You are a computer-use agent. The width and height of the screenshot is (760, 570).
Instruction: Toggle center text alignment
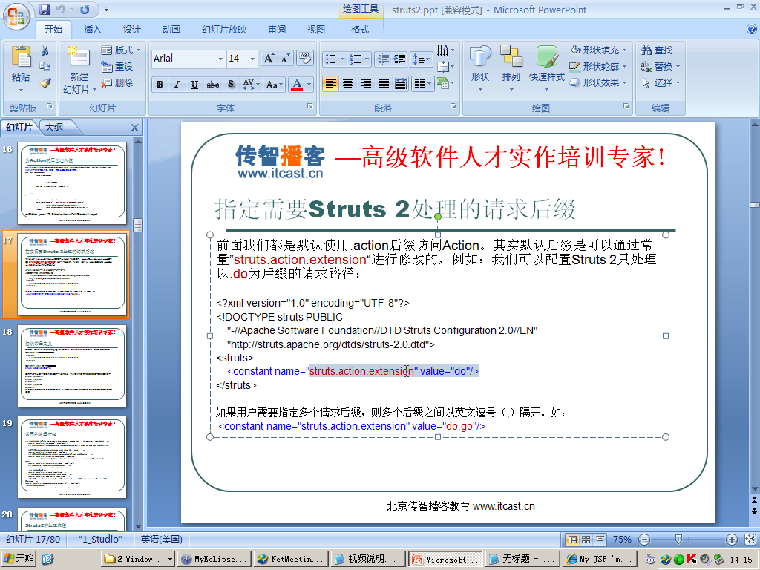348,85
